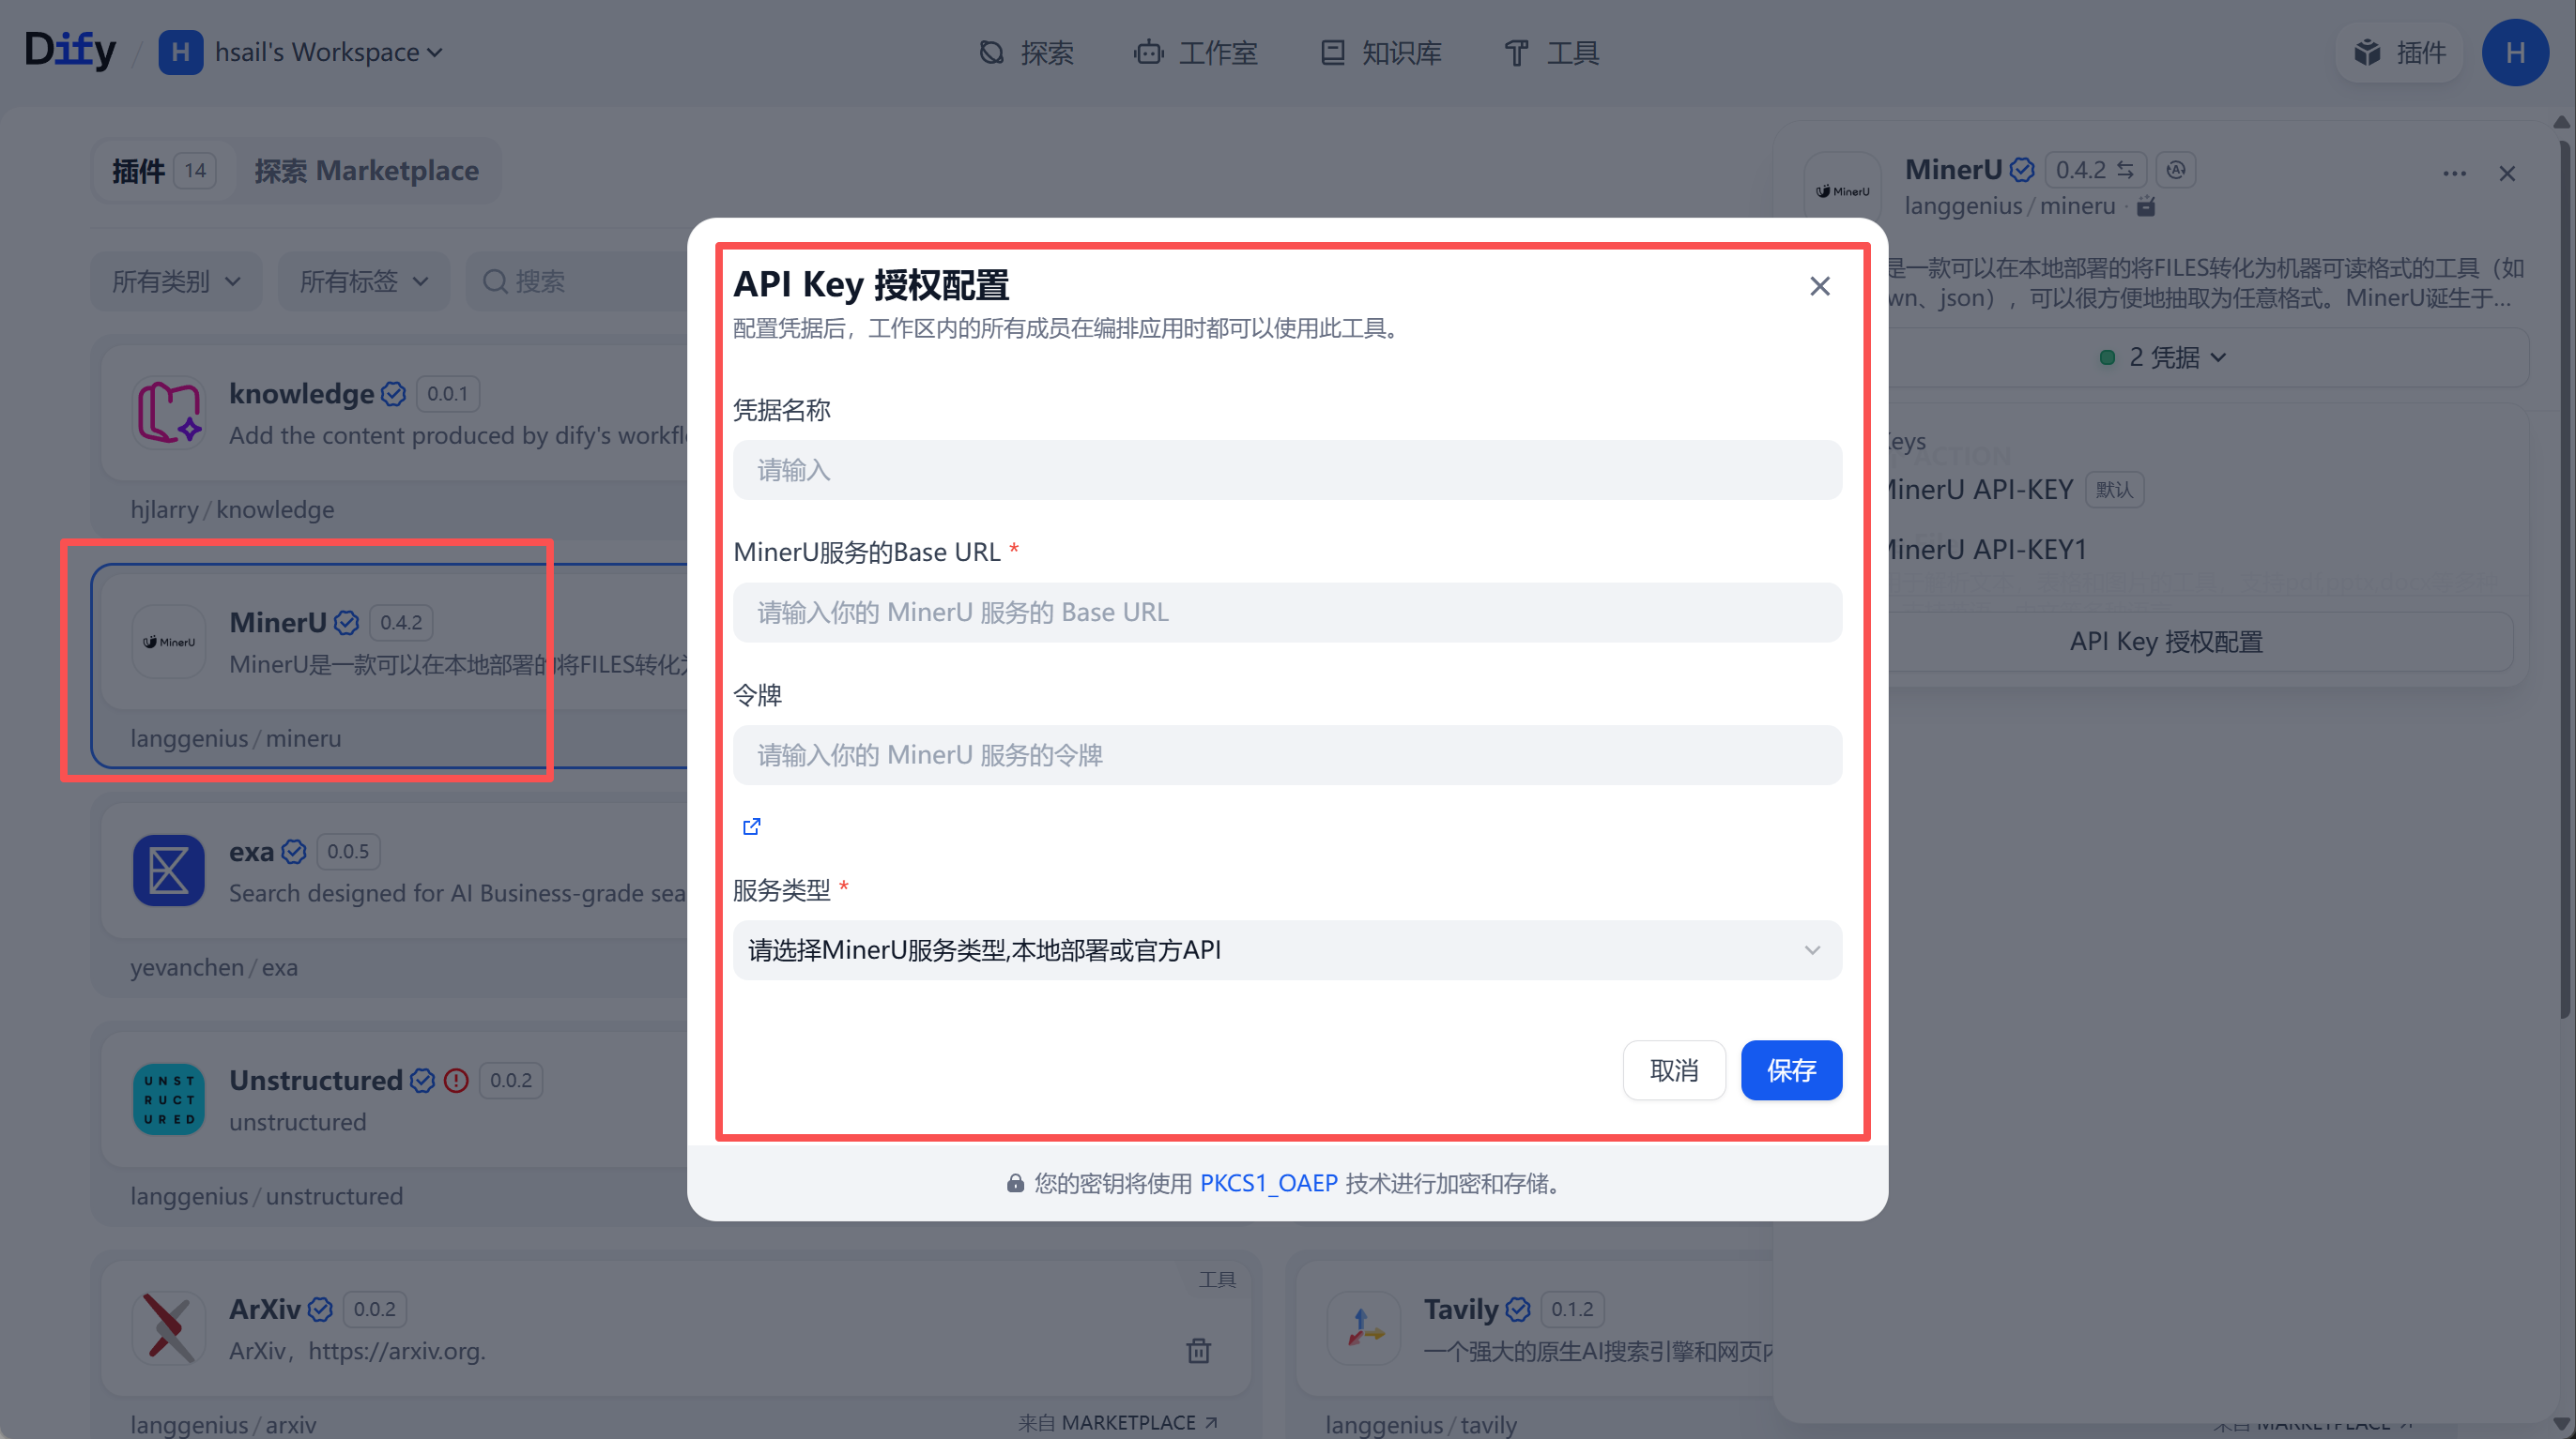This screenshot has height=1439, width=2576.
Task: Select the 插件 14 tab
Action: (x=163, y=171)
